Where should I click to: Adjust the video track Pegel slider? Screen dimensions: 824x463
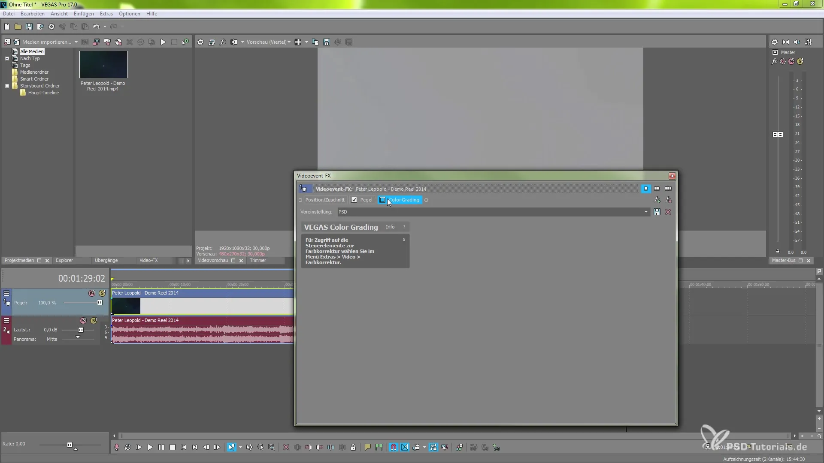pos(100,303)
